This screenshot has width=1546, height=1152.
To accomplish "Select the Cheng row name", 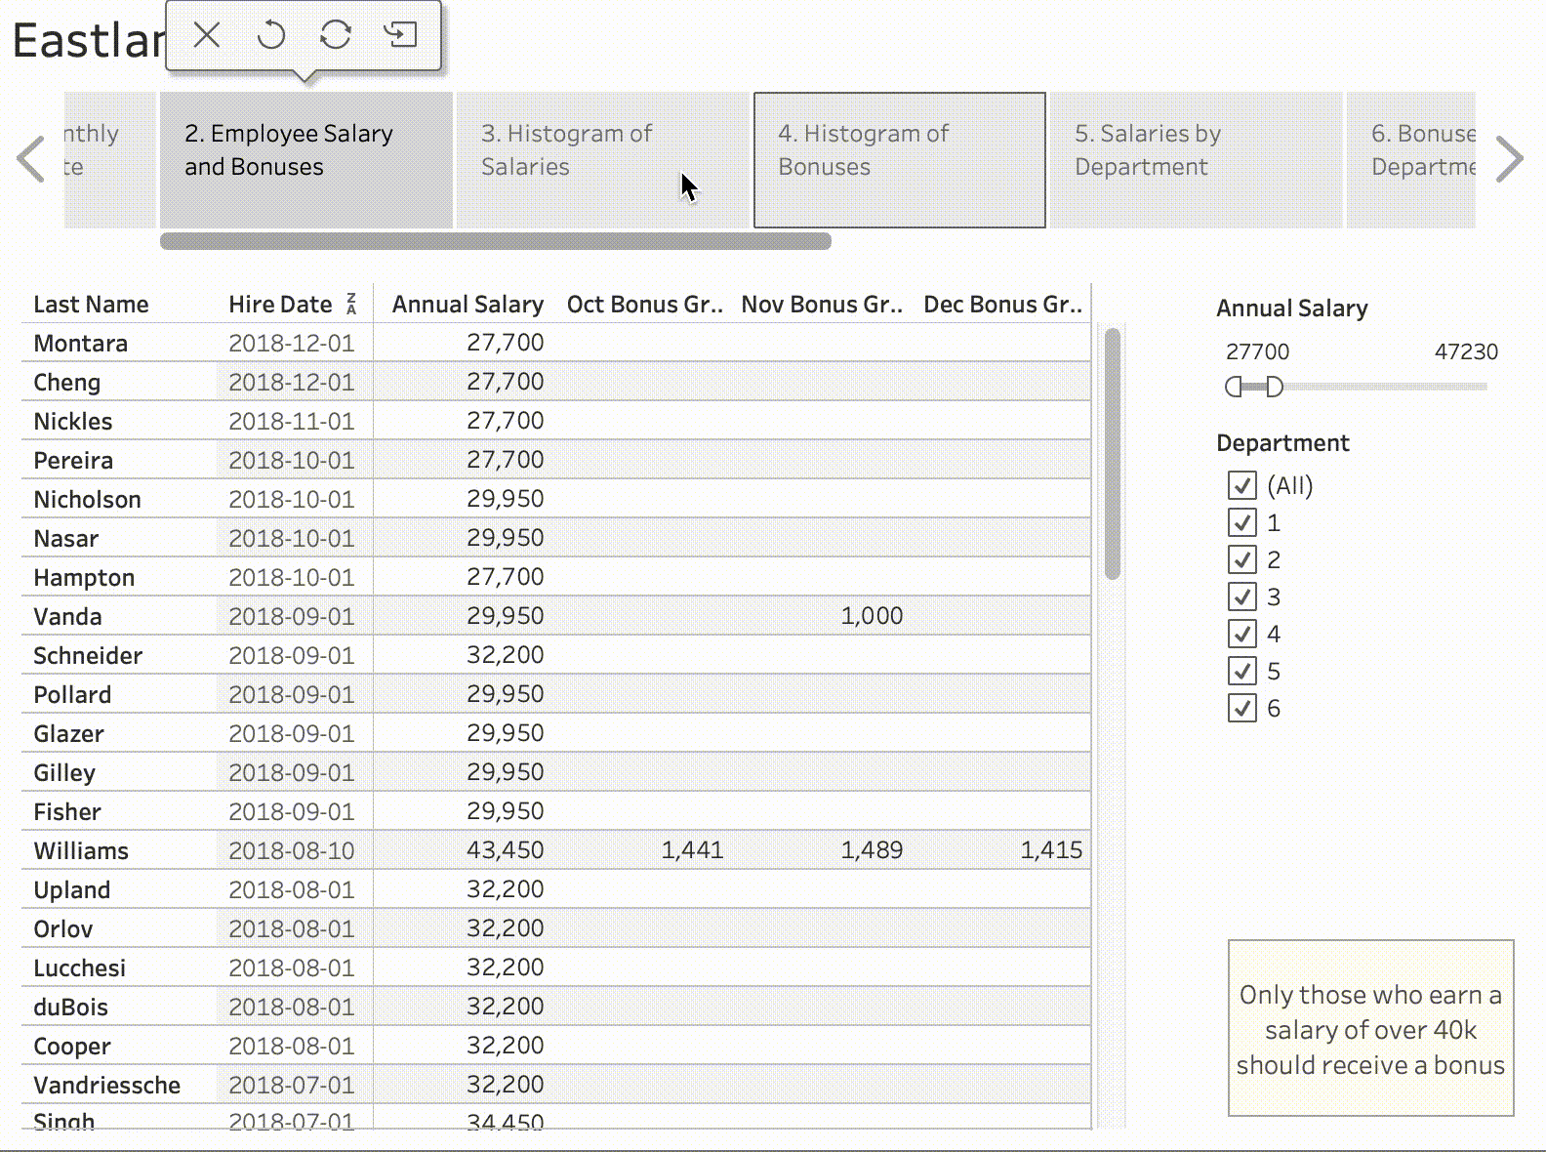I will coord(66,383).
